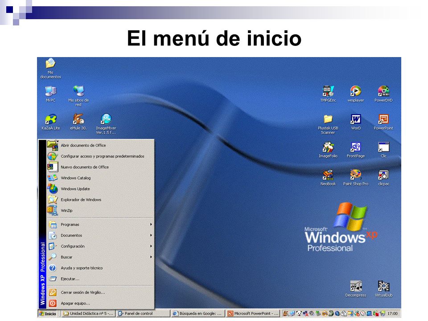Switch to Panel de control taskbar button
Viewport: 428px width, 321px height.
coord(143,313)
